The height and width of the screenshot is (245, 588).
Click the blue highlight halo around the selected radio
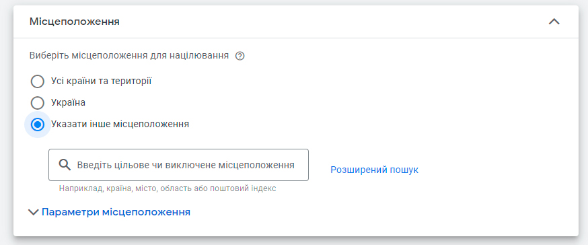coord(37,125)
